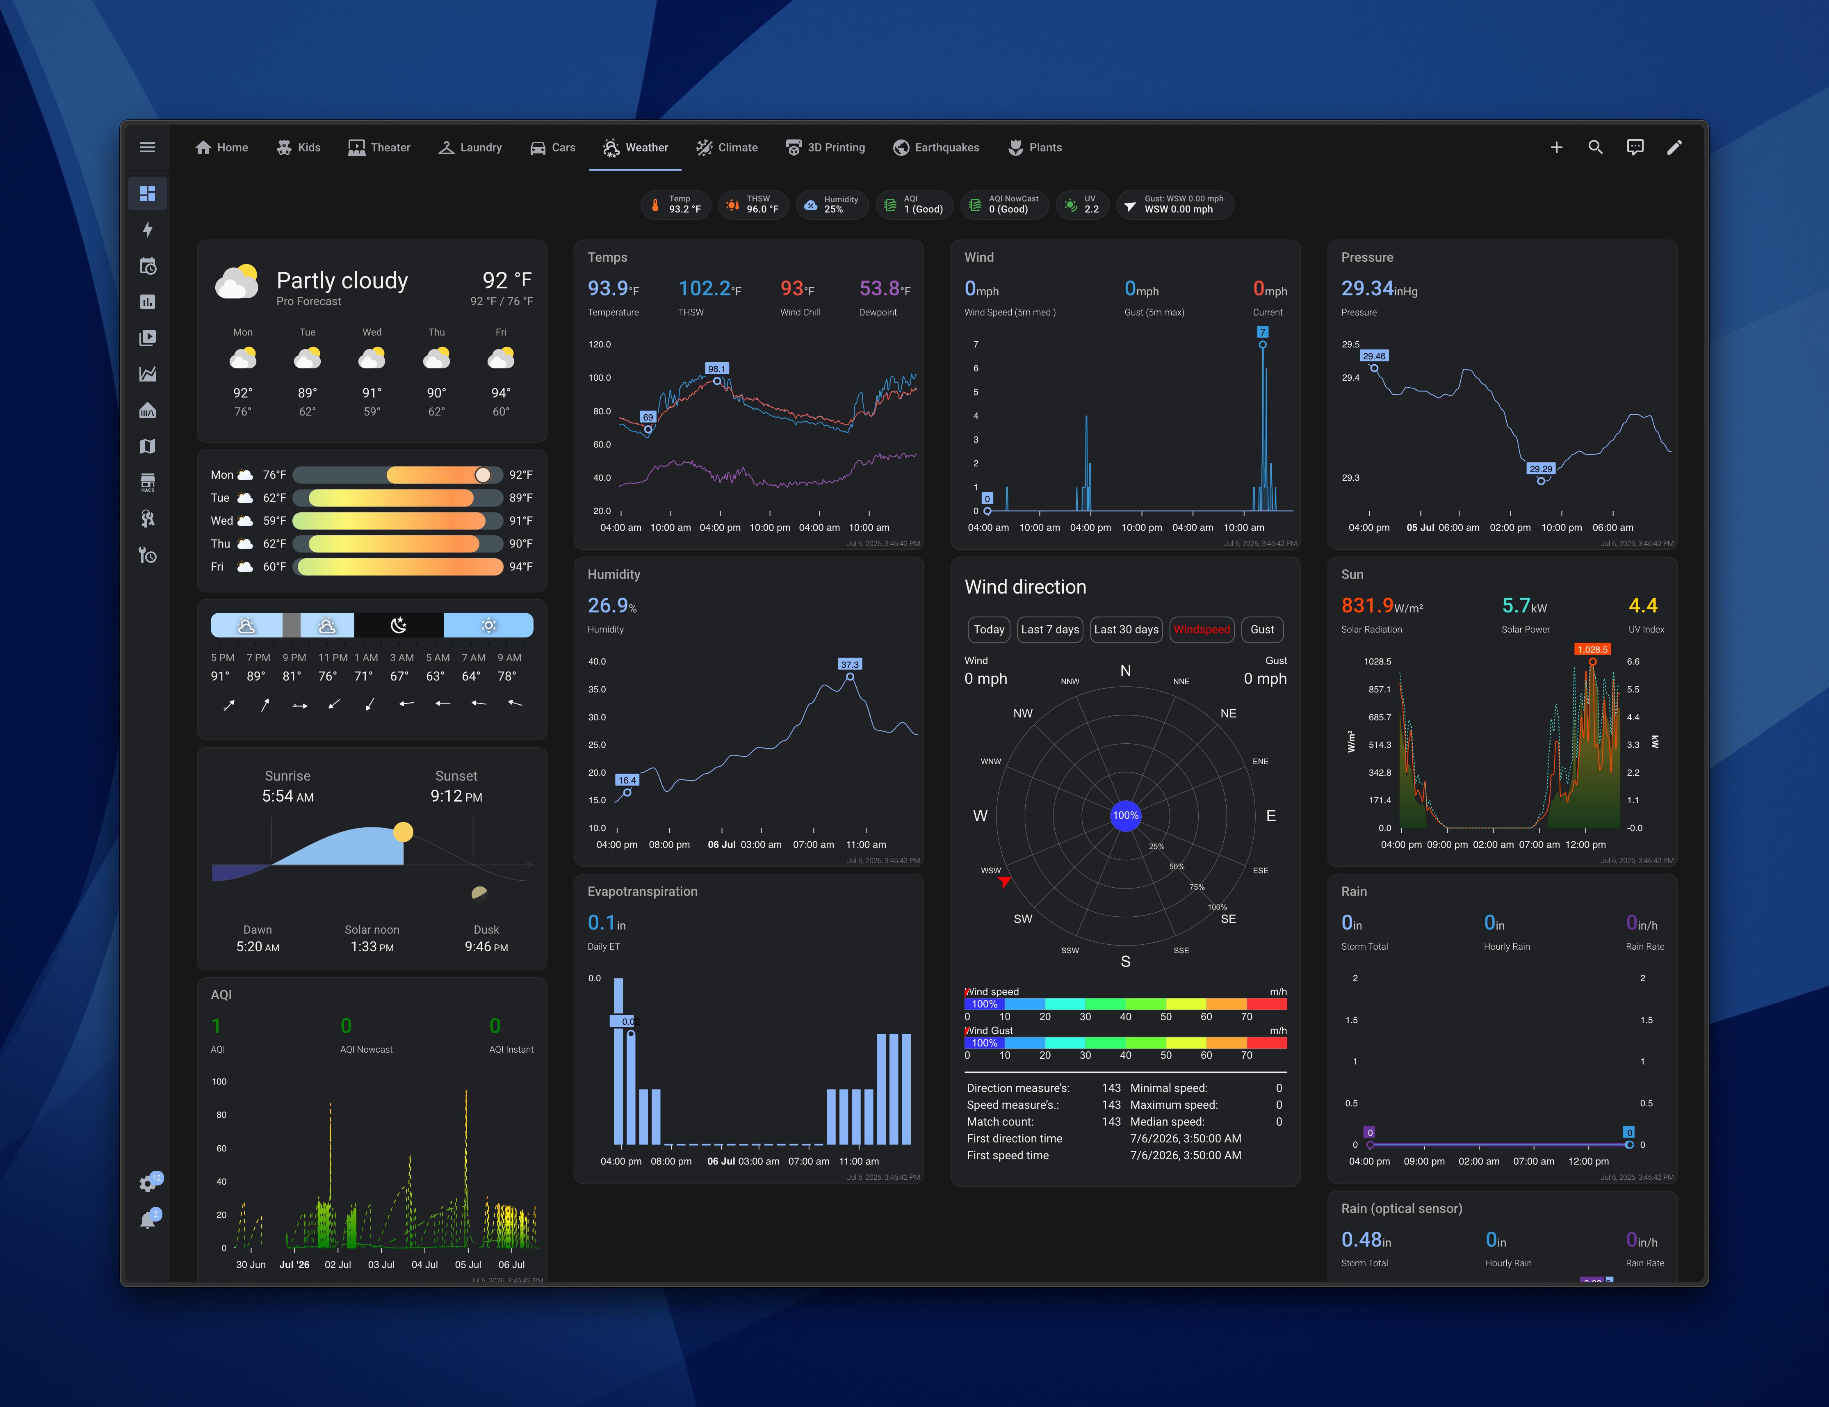Click the Wind speed color scale bar
Image resolution: width=1829 pixels, height=1407 pixels.
point(1126,1004)
